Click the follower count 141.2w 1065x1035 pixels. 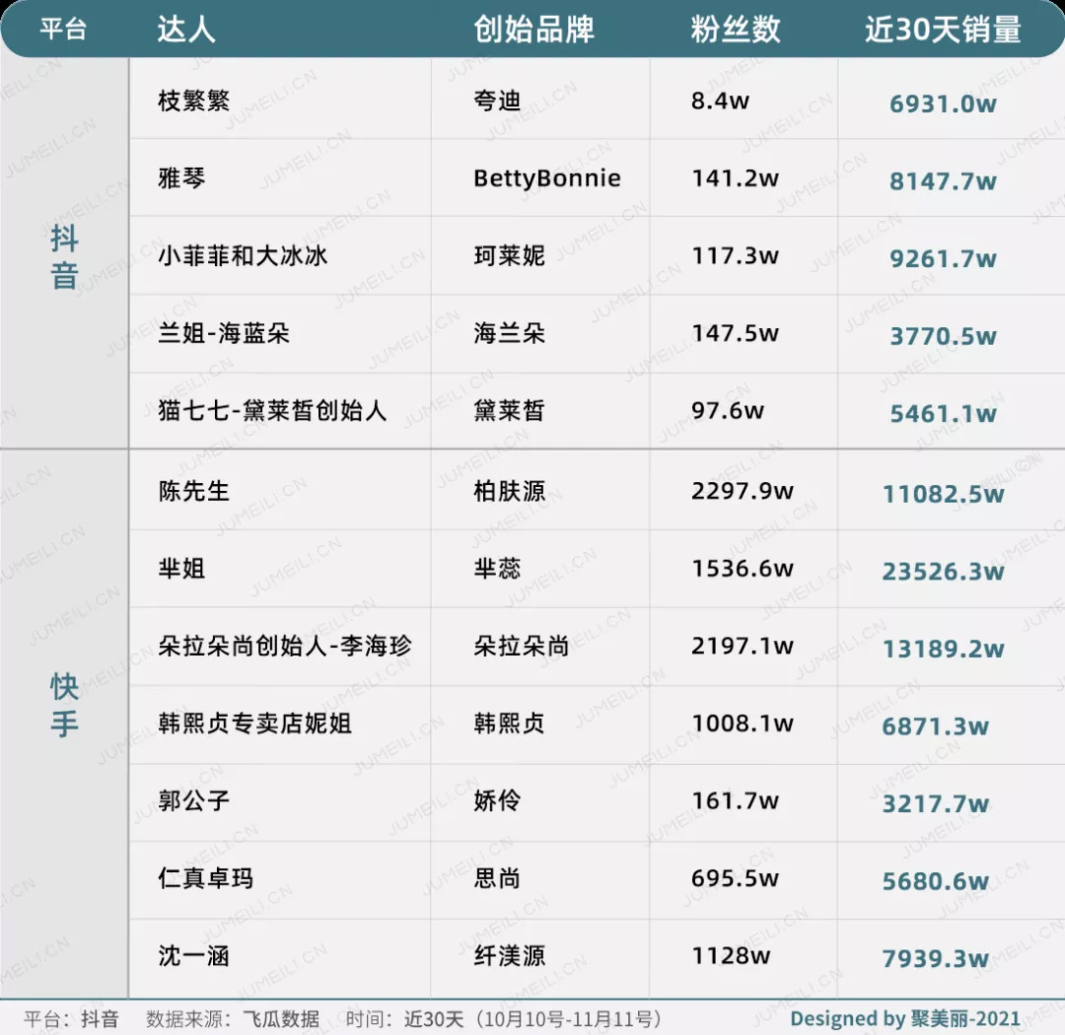point(735,178)
